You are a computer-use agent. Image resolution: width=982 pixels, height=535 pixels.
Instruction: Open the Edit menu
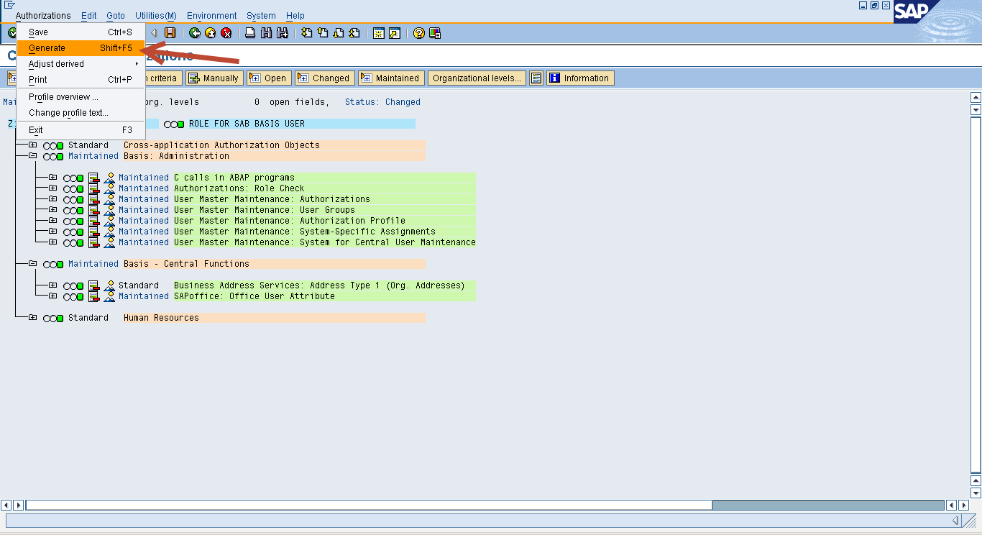click(x=88, y=16)
